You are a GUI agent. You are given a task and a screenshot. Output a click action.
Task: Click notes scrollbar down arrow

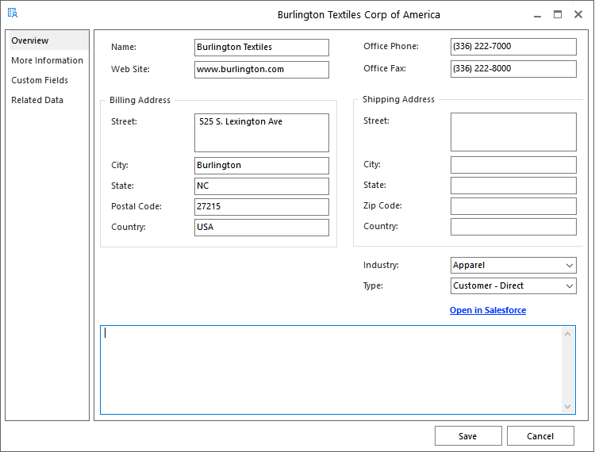click(x=568, y=407)
